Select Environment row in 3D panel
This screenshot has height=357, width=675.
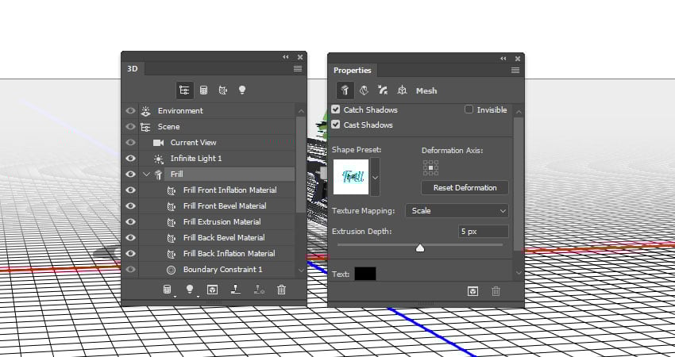[x=217, y=110]
